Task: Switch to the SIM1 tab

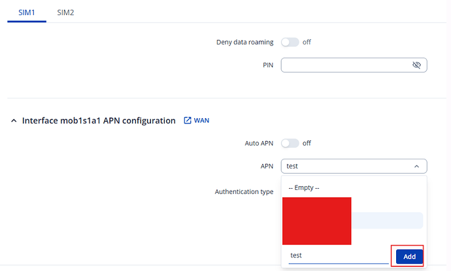Action: coord(27,12)
